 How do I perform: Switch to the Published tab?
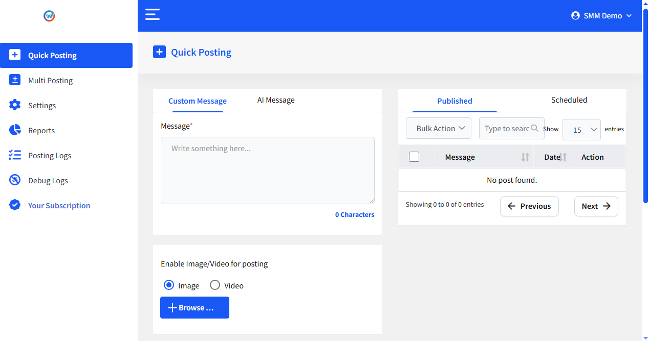455,101
